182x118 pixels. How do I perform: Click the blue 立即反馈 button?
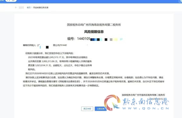coord(101,109)
